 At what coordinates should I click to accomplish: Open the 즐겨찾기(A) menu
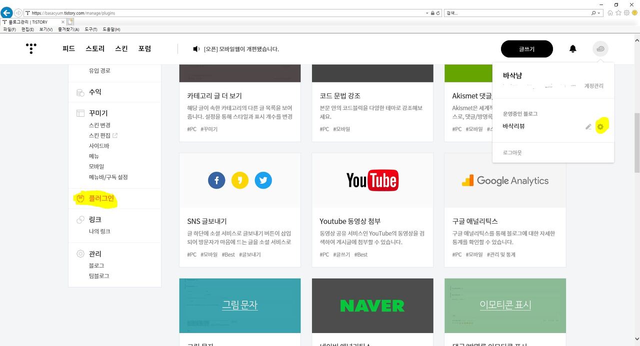click(x=68, y=29)
